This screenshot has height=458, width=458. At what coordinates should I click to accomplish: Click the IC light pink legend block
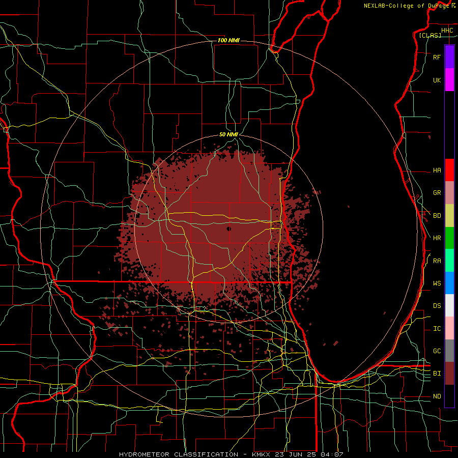(x=449, y=328)
